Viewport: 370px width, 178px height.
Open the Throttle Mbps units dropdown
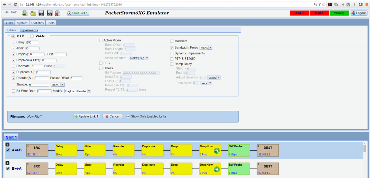pos(58,84)
